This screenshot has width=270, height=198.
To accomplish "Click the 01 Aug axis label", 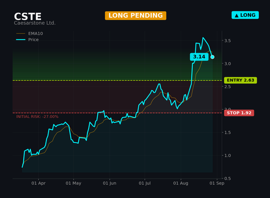I will click(181, 183).
